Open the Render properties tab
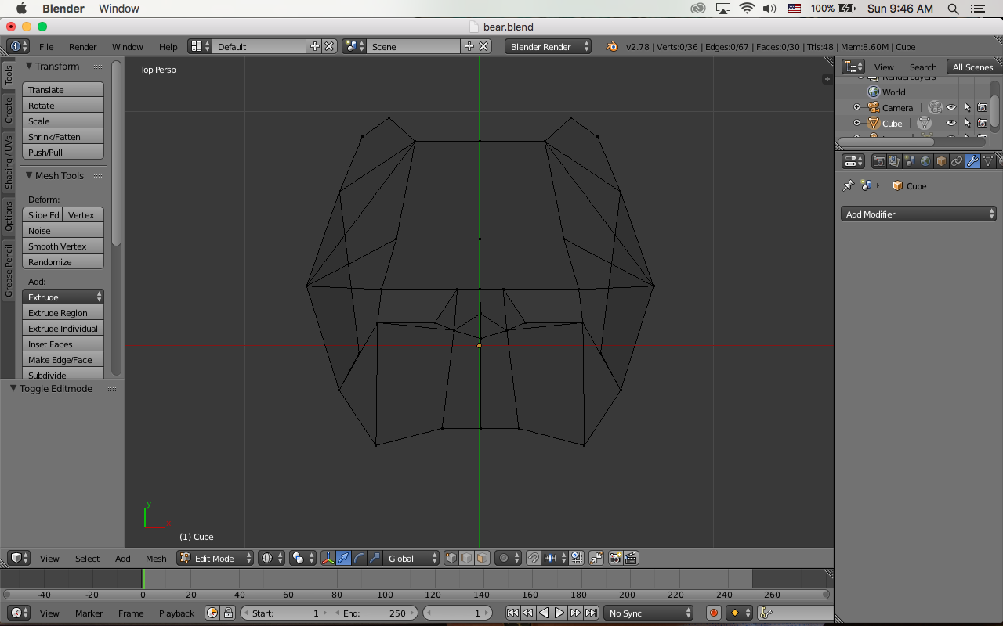The height and width of the screenshot is (626, 1003). (879, 161)
